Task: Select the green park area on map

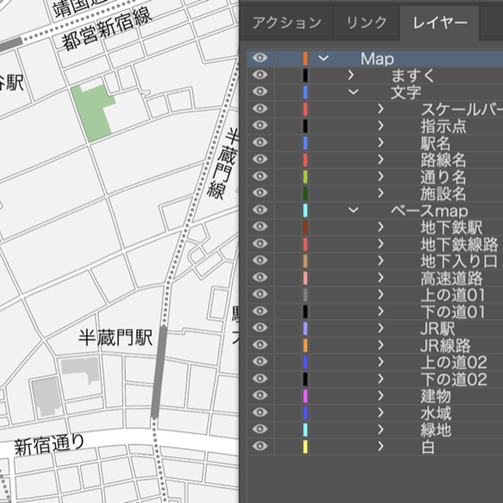Action: 92,113
